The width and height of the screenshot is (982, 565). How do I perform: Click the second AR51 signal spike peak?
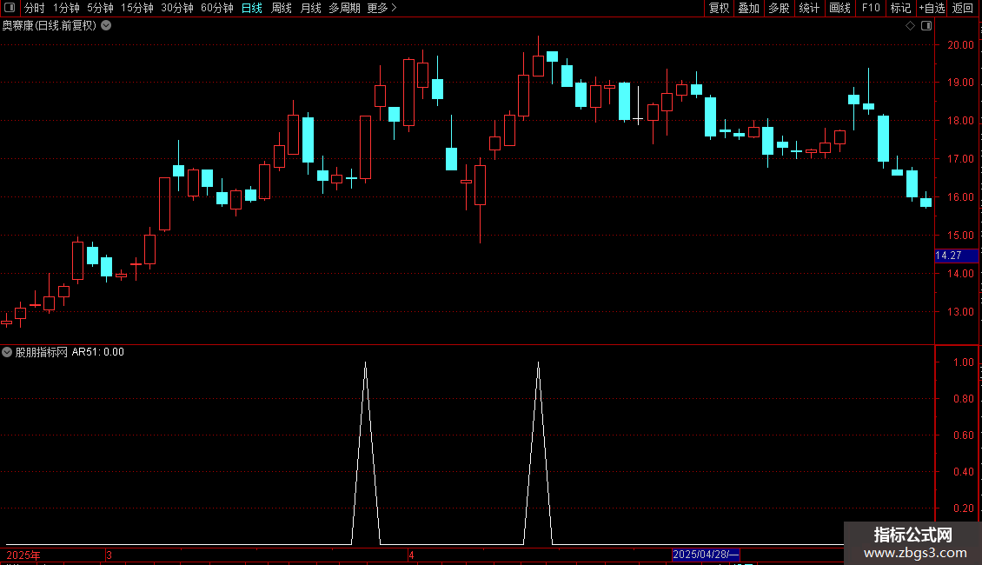tap(539, 363)
